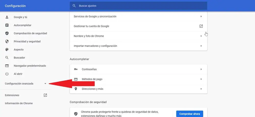The image size is (255, 117).
Task: Click the credit card icon for Métodos de pago
Action: pyautogui.click(x=76, y=79)
